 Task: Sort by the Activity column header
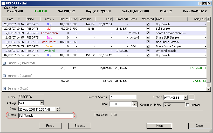50,19
